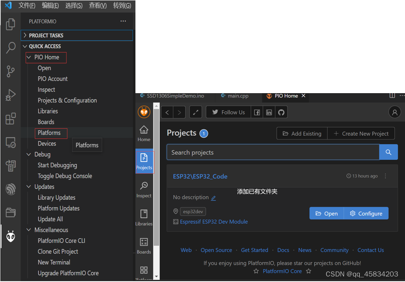Open the 编辑(E) menu

[50, 6]
